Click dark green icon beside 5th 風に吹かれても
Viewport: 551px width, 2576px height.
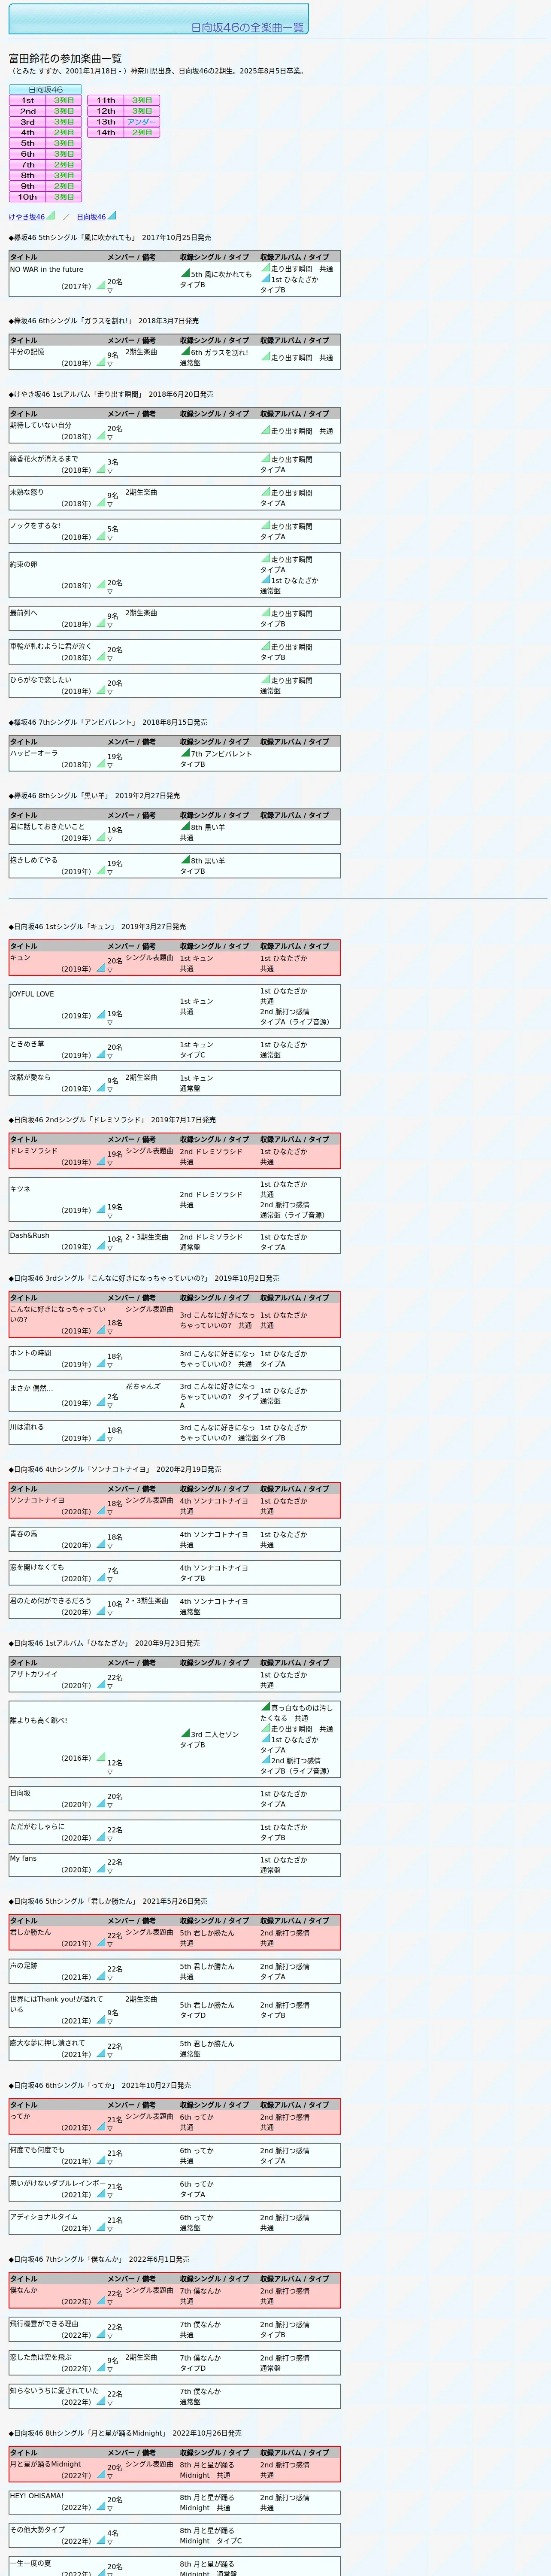point(185,272)
